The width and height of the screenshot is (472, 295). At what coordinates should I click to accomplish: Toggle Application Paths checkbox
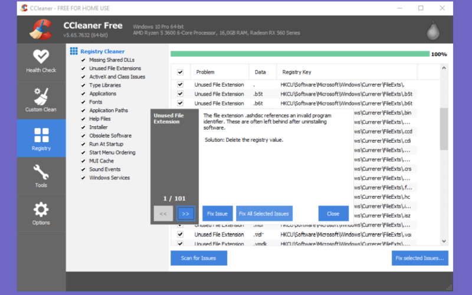coord(83,110)
